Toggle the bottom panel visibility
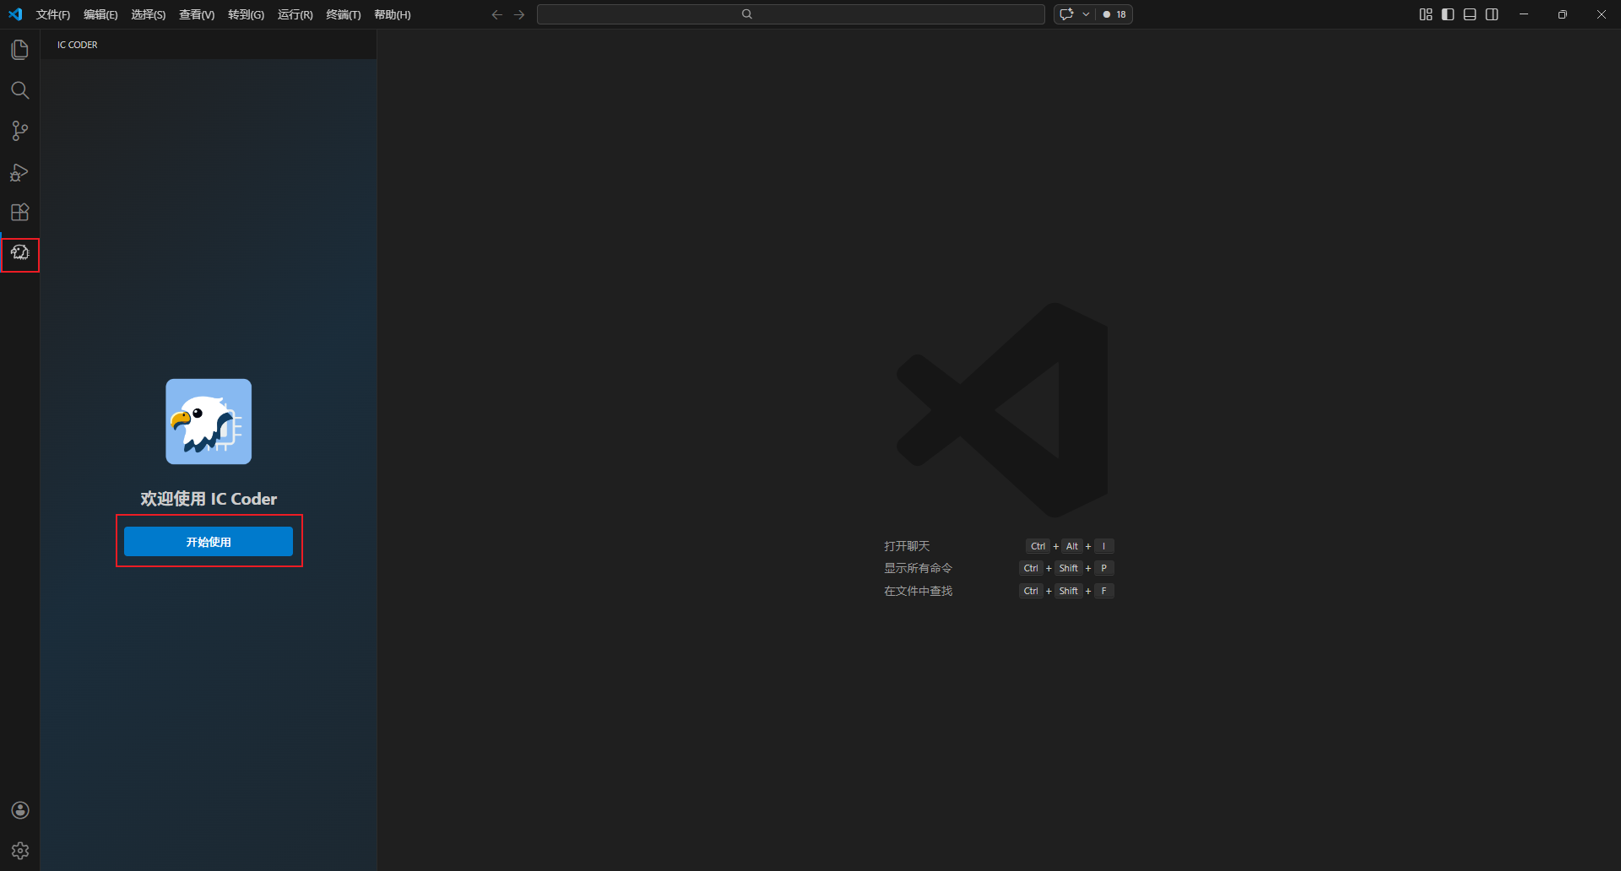The height and width of the screenshot is (871, 1621). click(x=1470, y=14)
